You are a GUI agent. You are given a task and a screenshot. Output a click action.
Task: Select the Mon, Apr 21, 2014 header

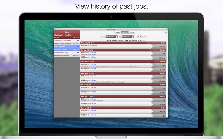tap(123, 96)
